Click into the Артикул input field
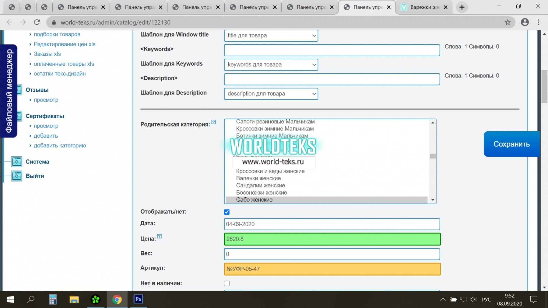Viewport: 548px width, 308px height. [x=332, y=269]
